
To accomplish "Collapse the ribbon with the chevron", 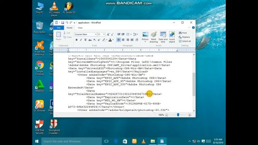I will [189, 28].
